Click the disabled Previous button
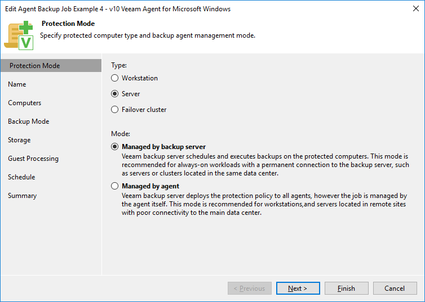Image resolution: width=425 pixels, height=302 pixels. coord(250,288)
